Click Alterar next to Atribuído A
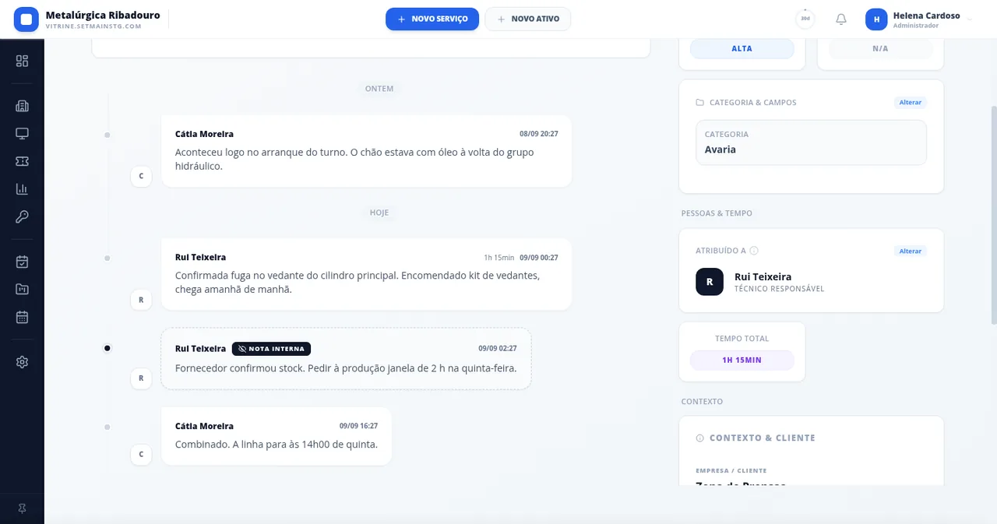Viewport: 997px width, 524px height. [x=911, y=251]
